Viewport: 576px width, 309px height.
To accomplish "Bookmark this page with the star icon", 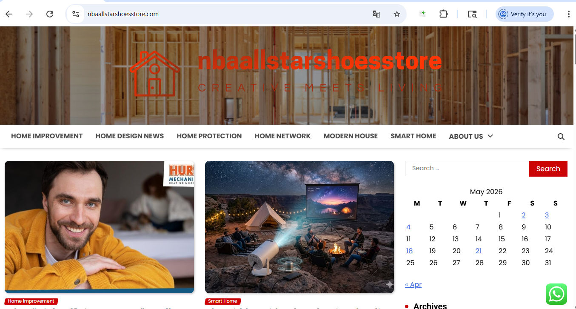I will pyautogui.click(x=397, y=14).
